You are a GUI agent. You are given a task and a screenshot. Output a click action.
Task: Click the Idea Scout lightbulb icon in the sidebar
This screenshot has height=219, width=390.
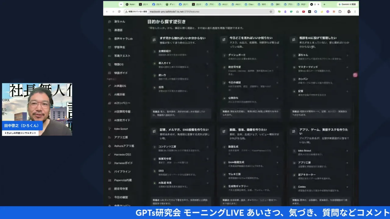point(110,129)
